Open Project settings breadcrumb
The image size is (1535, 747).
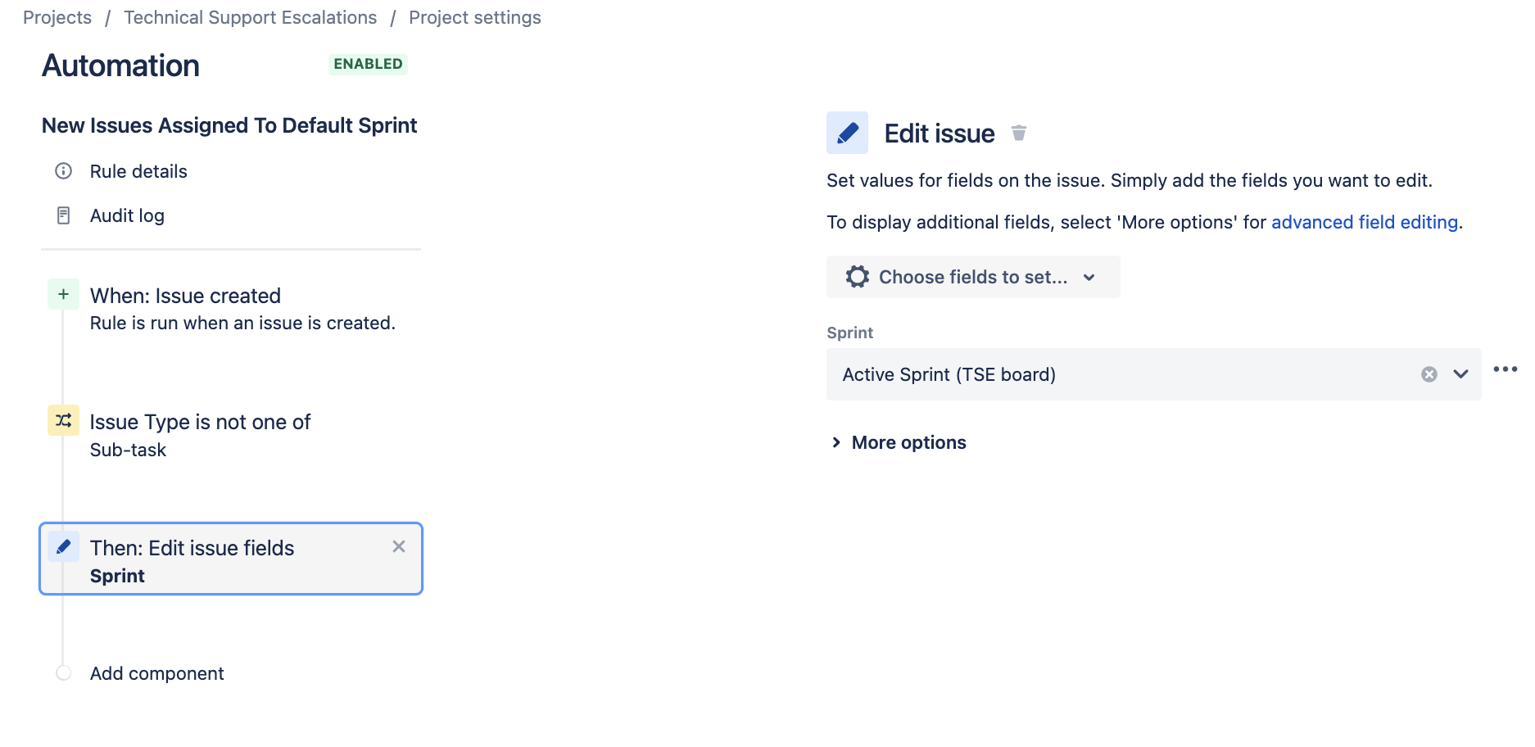point(474,16)
